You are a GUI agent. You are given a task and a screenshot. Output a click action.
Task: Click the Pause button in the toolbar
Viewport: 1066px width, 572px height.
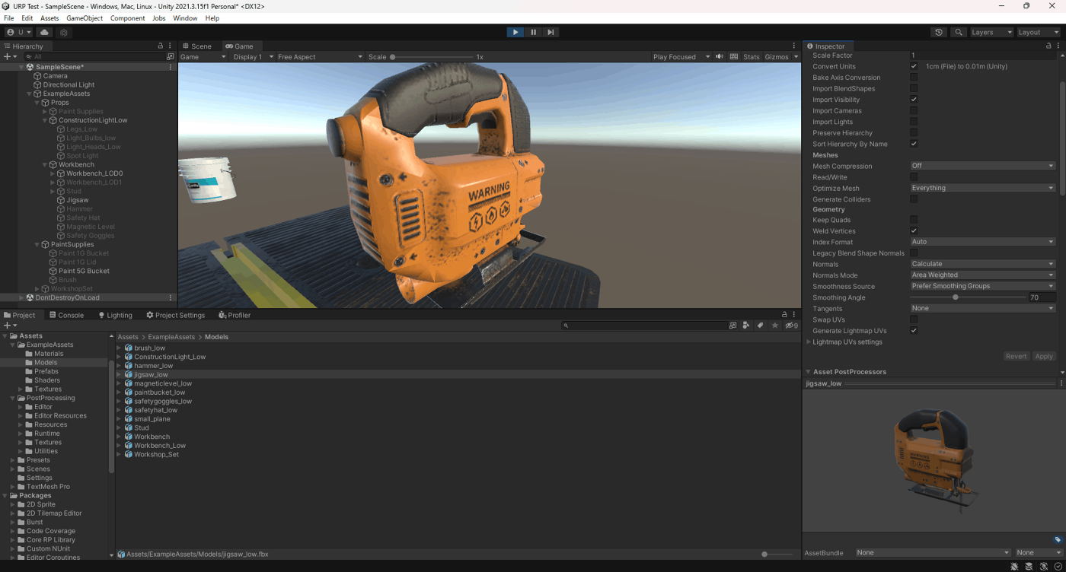click(533, 32)
